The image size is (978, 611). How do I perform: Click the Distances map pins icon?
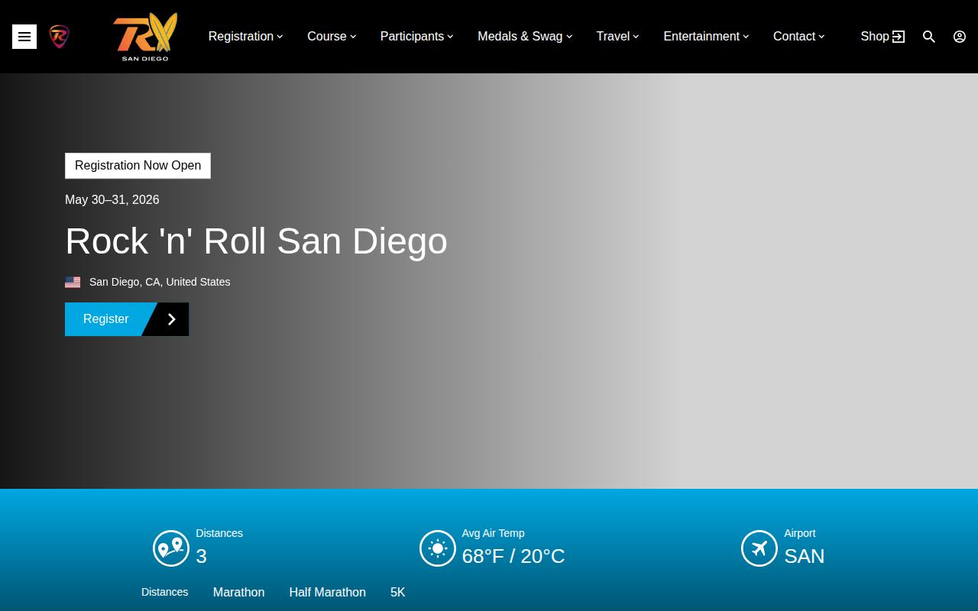[x=171, y=548]
